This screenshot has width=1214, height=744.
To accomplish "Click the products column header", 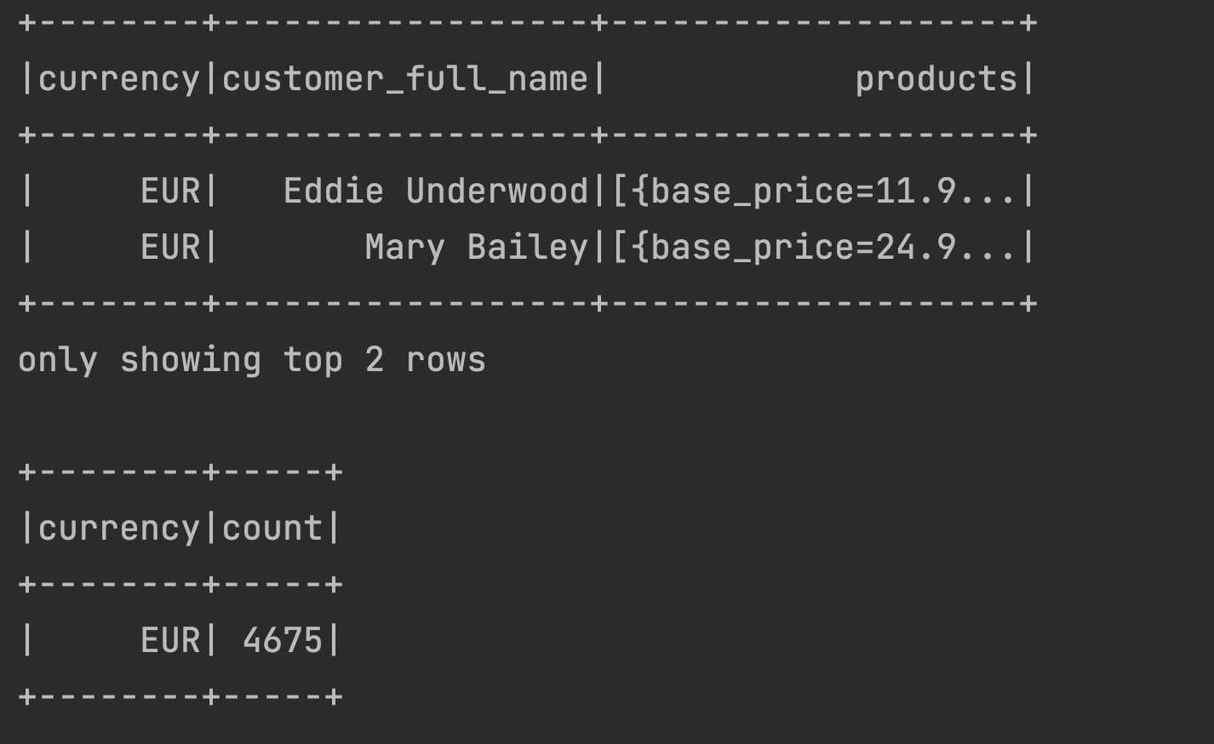I will coord(936,79).
